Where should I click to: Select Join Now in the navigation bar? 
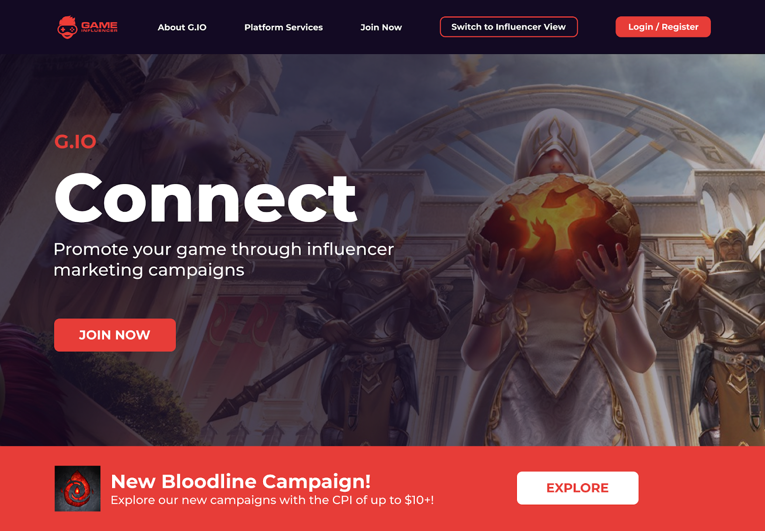381,27
